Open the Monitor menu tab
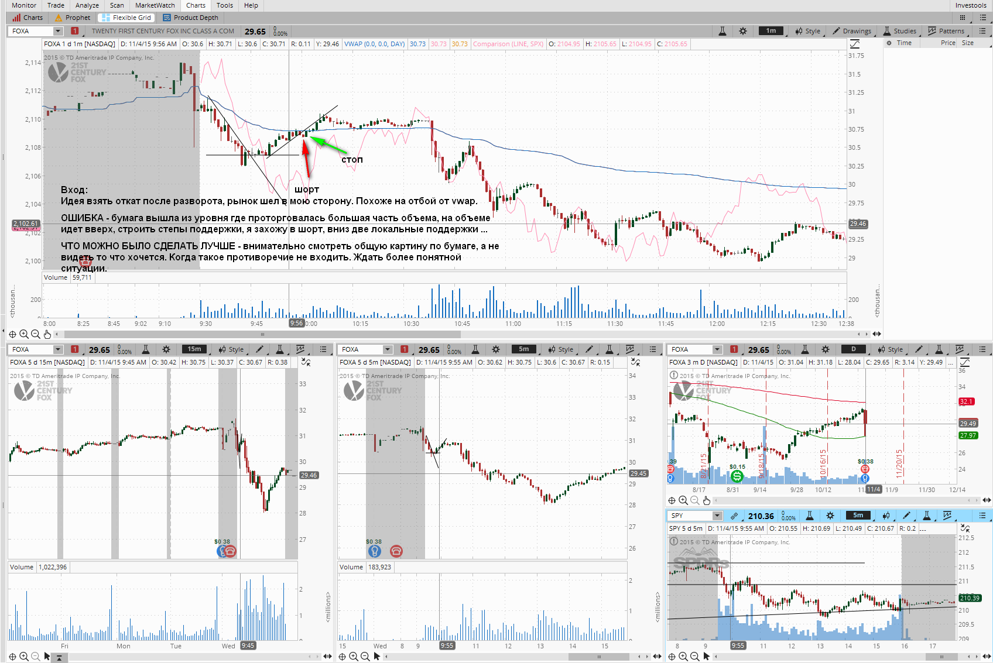This screenshot has height=663, width=993. click(x=24, y=5)
